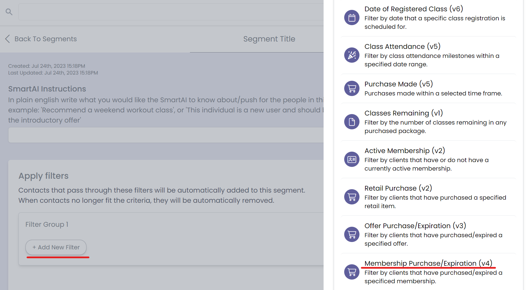Select the Active Membership (v2) filter option
Screen dimensions: 531x290
coord(405,151)
